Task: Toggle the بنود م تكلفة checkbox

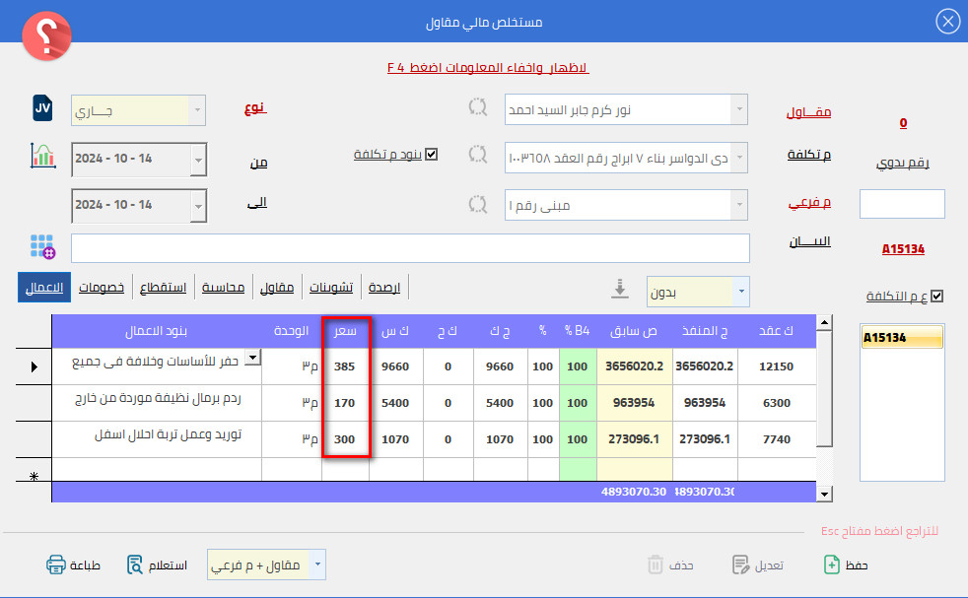Action: (x=430, y=155)
